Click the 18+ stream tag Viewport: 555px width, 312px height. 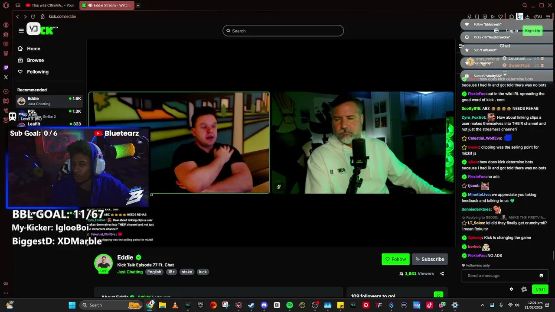point(171,272)
